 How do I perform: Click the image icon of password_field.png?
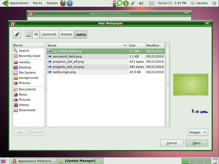pos(49,56)
